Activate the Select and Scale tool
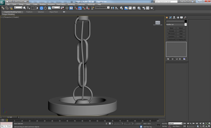211x128 pixels. [50, 8]
